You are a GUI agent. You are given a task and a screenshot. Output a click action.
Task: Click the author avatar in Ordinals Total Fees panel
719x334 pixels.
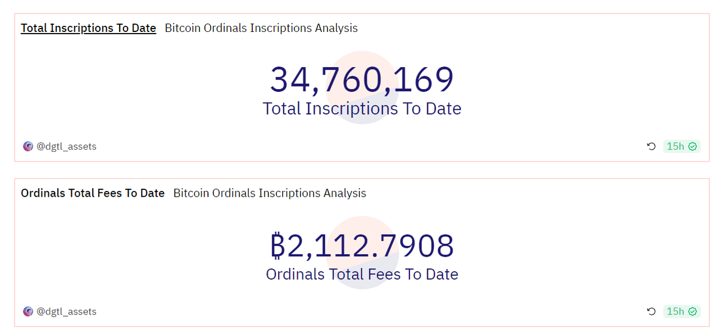tap(28, 312)
